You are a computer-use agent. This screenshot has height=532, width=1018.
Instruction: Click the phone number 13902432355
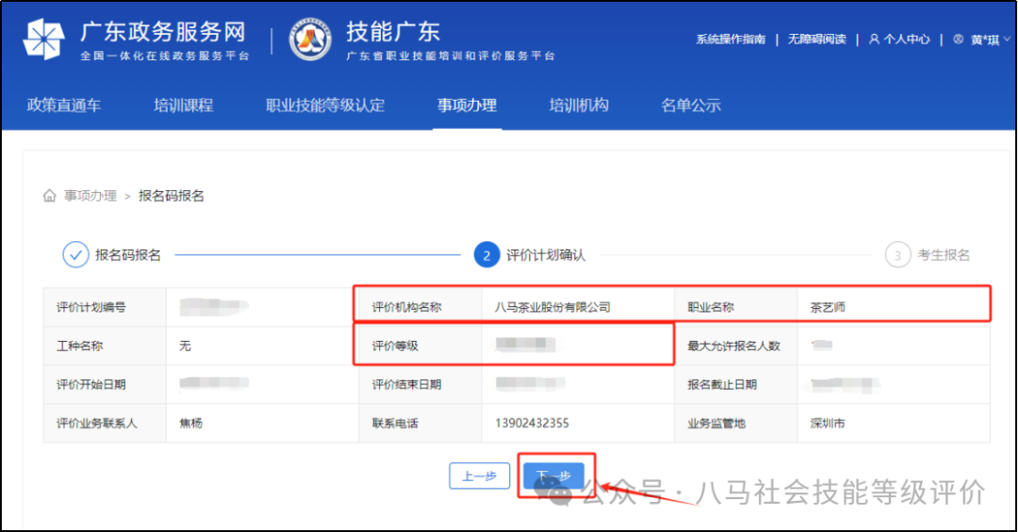(x=532, y=423)
